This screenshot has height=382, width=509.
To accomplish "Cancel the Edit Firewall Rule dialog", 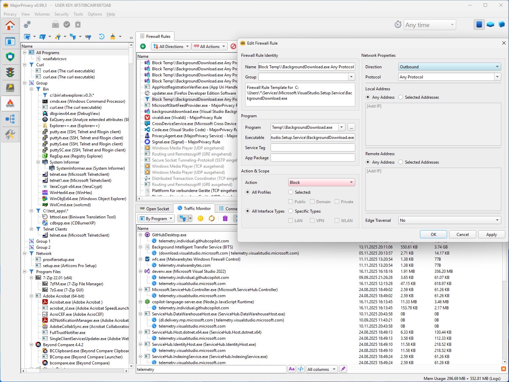I will [x=462, y=234].
